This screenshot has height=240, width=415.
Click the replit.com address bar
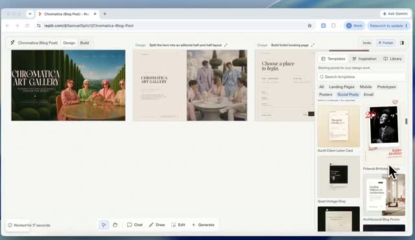point(174,26)
